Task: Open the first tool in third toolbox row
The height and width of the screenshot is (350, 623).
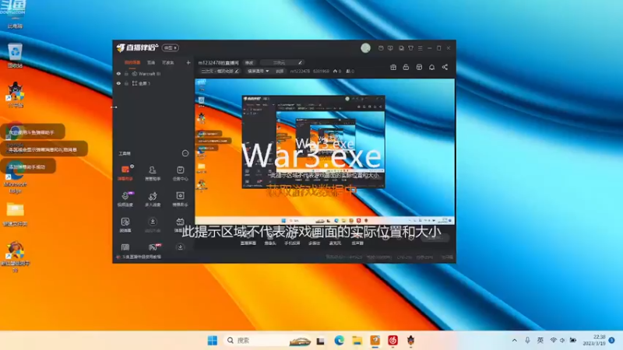Action: pos(125,225)
